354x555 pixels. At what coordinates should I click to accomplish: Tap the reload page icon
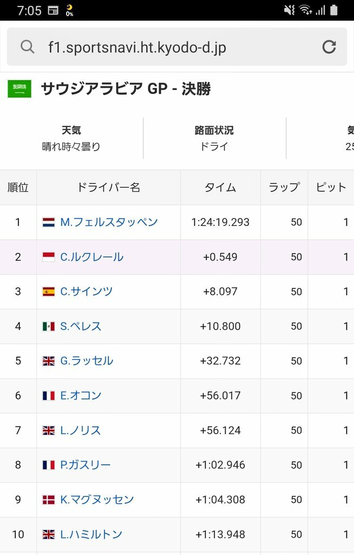329,47
